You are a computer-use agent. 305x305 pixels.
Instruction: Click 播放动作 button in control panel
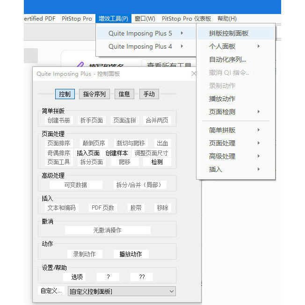pyautogui.click(x=131, y=254)
